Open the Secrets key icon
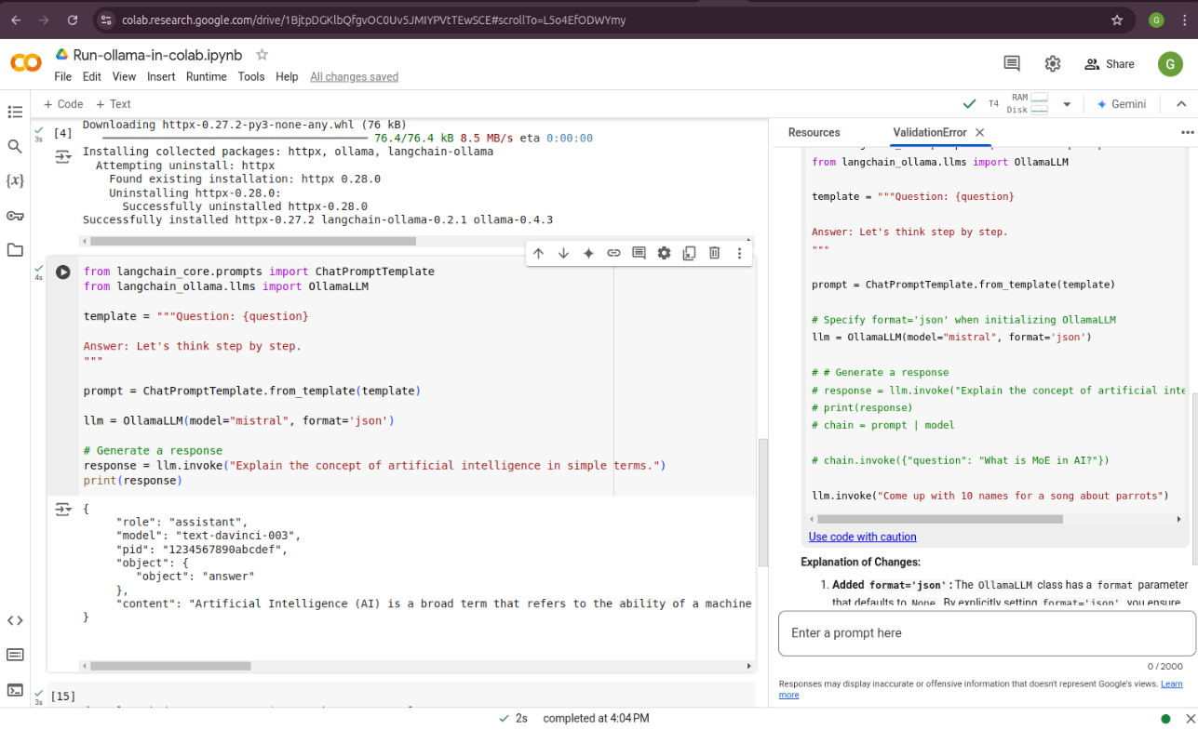1198x730 pixels. coord(15,216)
